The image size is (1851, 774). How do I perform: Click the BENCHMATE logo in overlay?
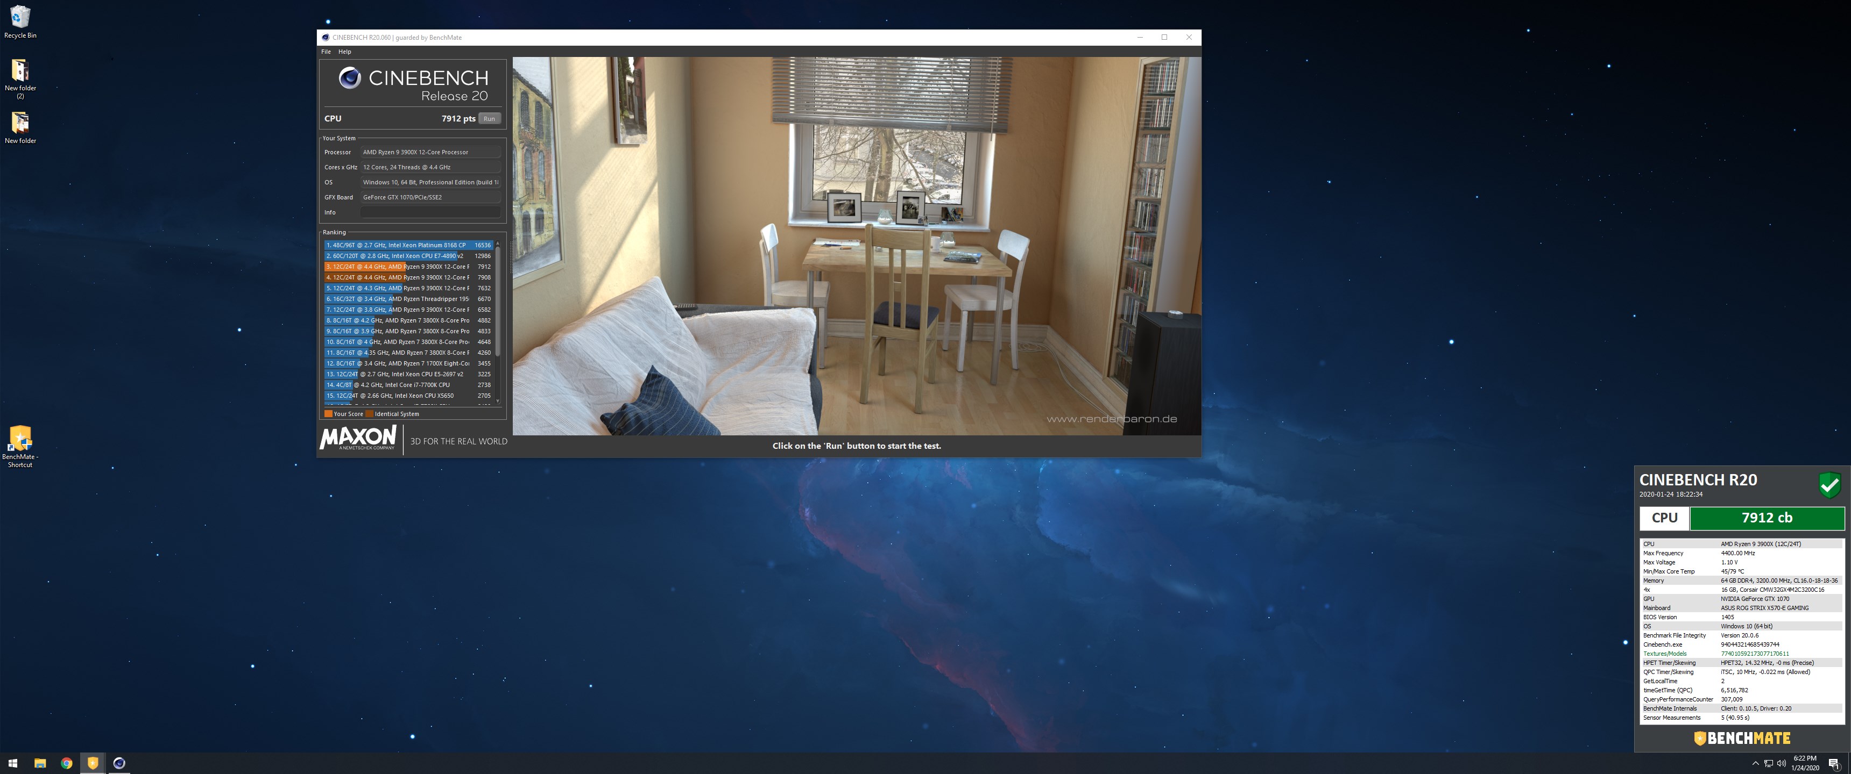1742,738
